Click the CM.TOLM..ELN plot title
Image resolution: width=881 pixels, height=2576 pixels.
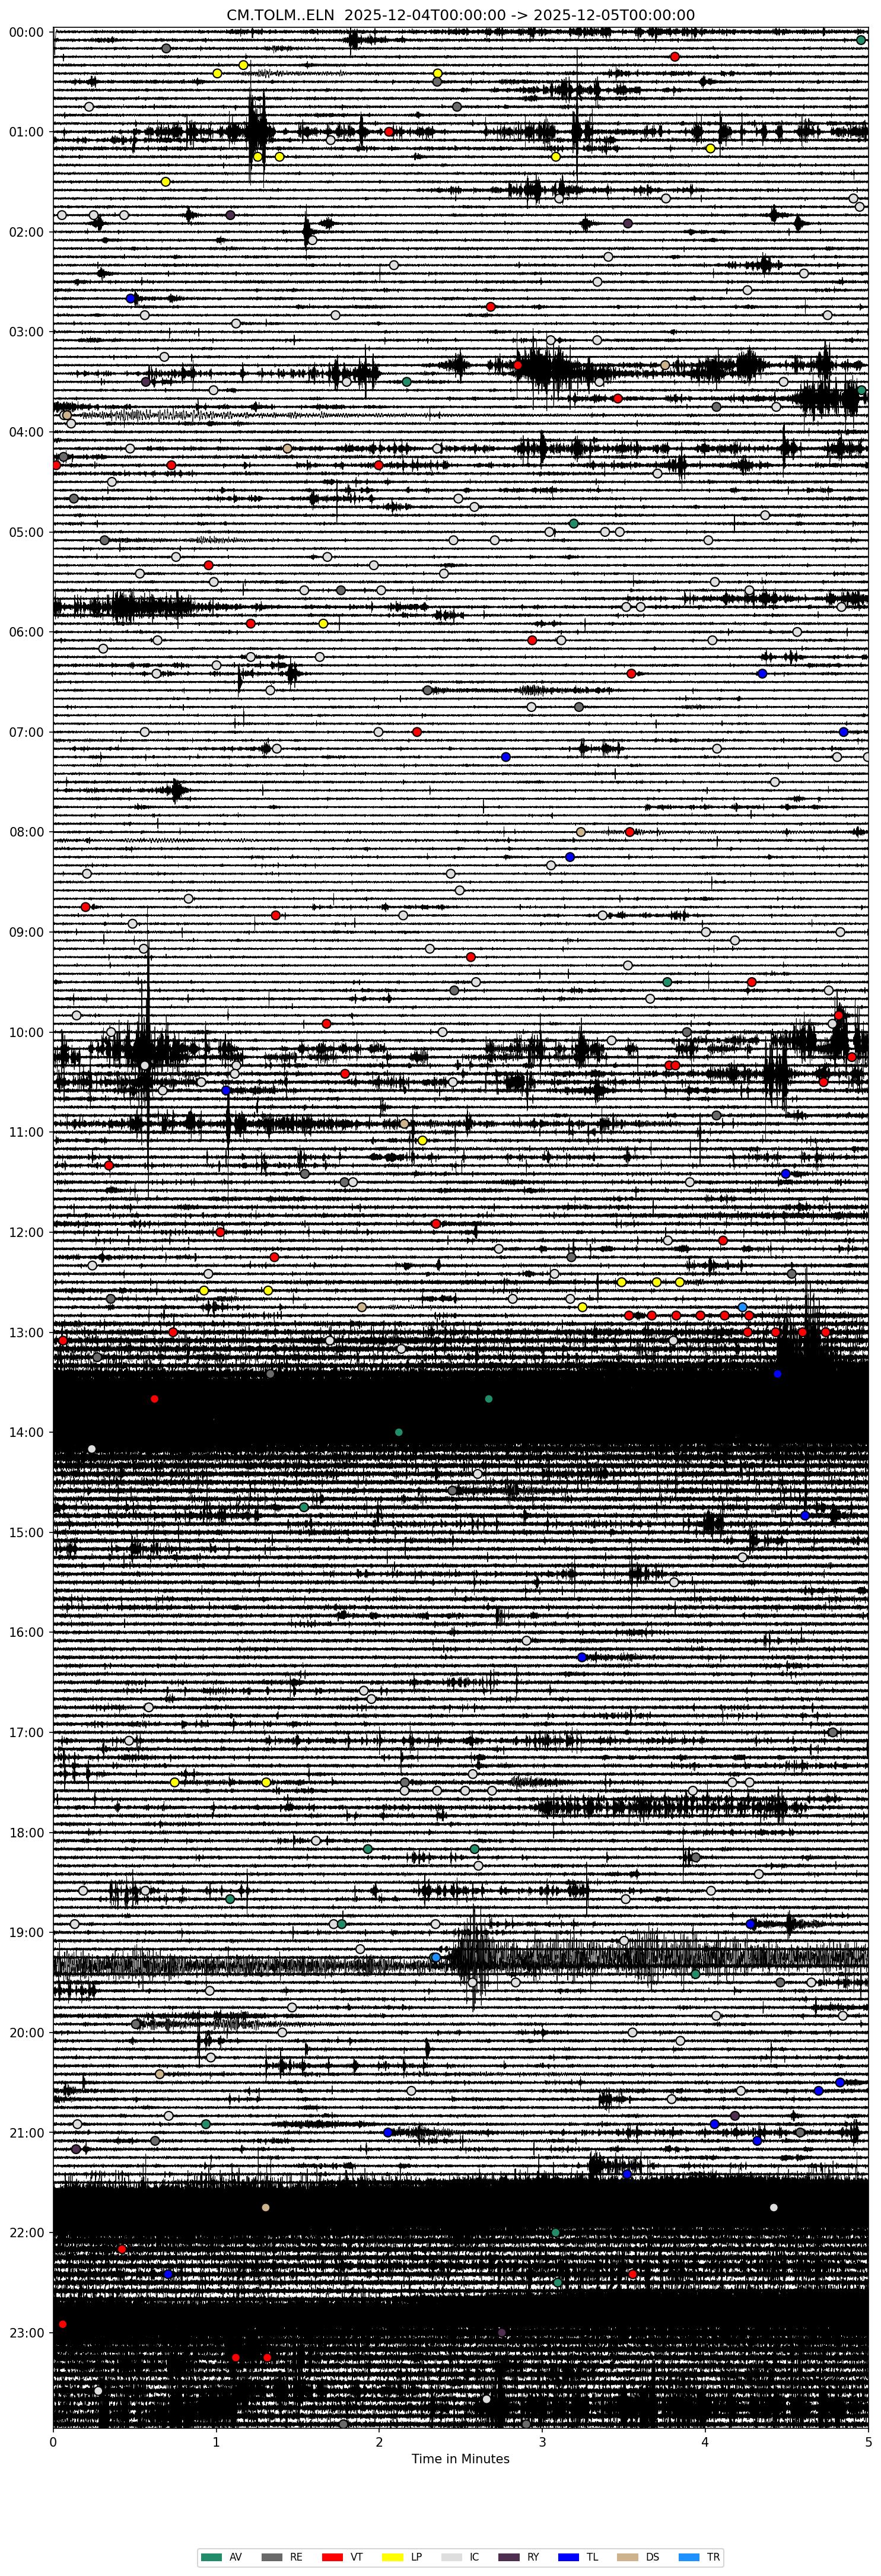[460, 15]
